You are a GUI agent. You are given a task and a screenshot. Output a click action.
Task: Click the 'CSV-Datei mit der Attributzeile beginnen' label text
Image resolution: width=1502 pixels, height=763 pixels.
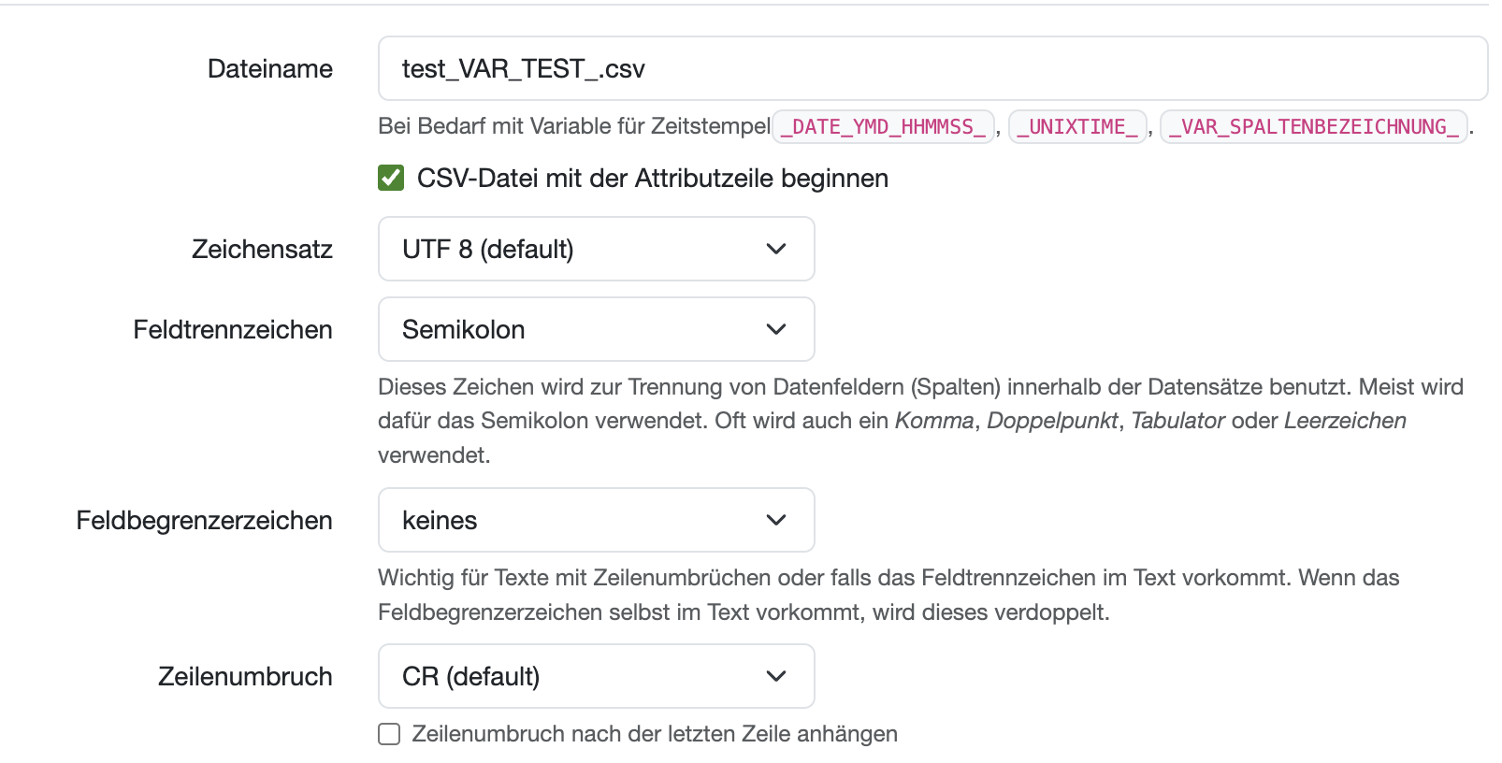click(x=652, y=179)
